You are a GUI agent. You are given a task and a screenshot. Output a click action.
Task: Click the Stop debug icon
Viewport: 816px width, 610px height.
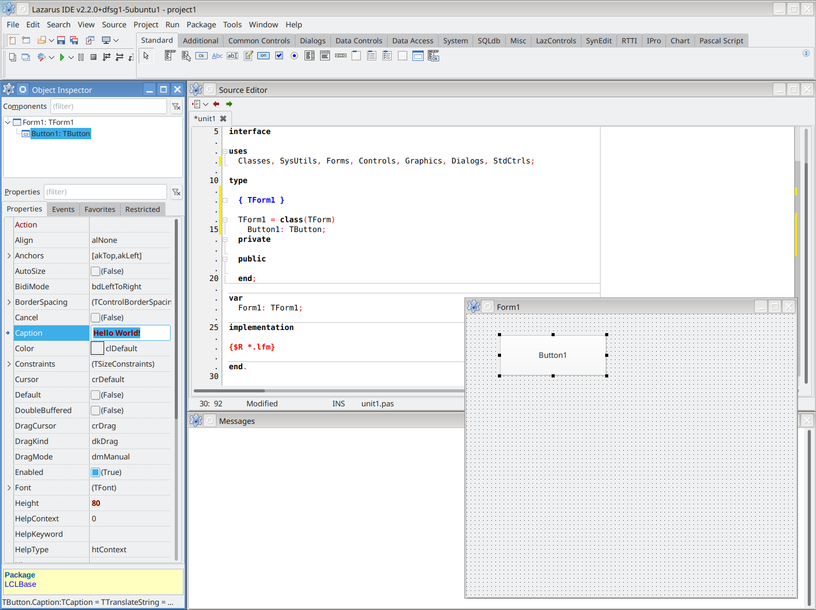pos(93,57)
